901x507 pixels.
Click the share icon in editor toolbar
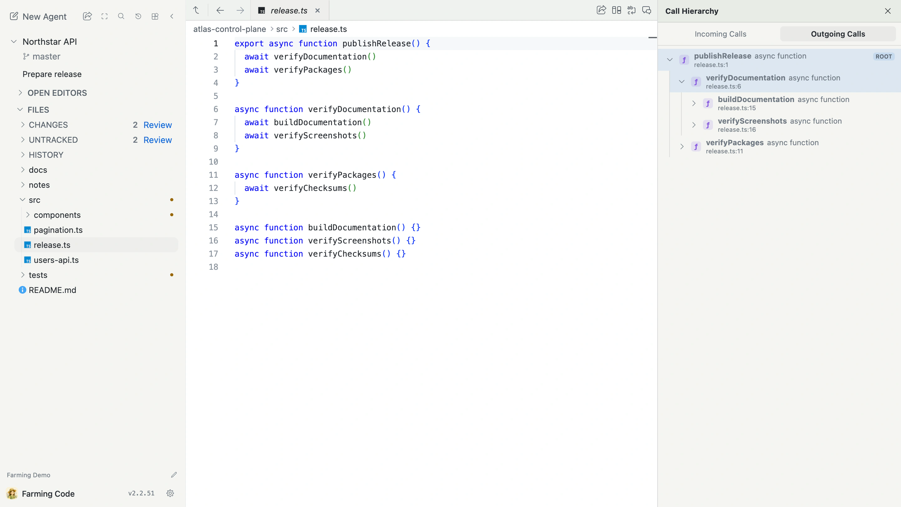(x=601, y=10)
